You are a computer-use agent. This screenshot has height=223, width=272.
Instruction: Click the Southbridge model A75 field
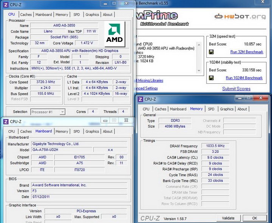coord(79,163)
